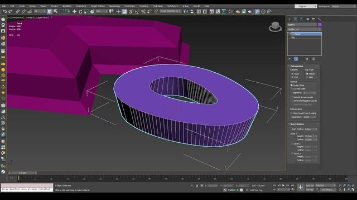Switch to the Hierarchy panel icon

pos(301,19)
